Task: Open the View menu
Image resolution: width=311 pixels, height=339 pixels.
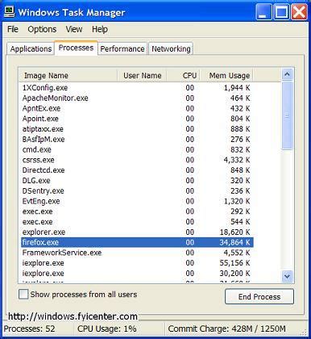Action: coord(74,29)
